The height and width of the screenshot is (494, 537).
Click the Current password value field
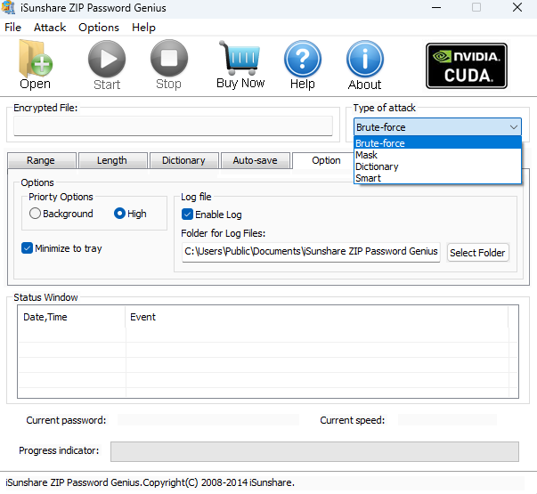coord(208,420)
